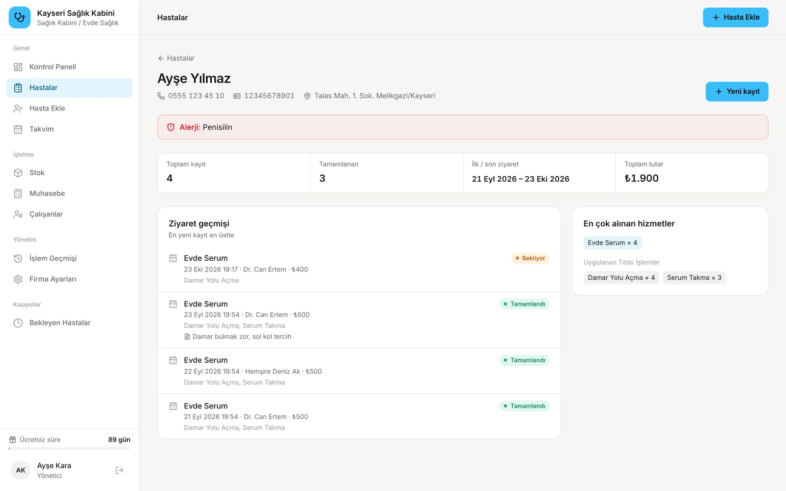Image resolution: width=786 pixels, height=491 pixels.
Task: Click the stethoscope app logo
Action: (x=20, y=18)
